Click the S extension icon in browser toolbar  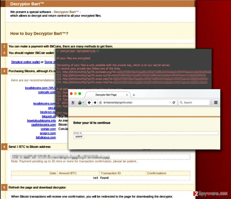click(73, 103)
